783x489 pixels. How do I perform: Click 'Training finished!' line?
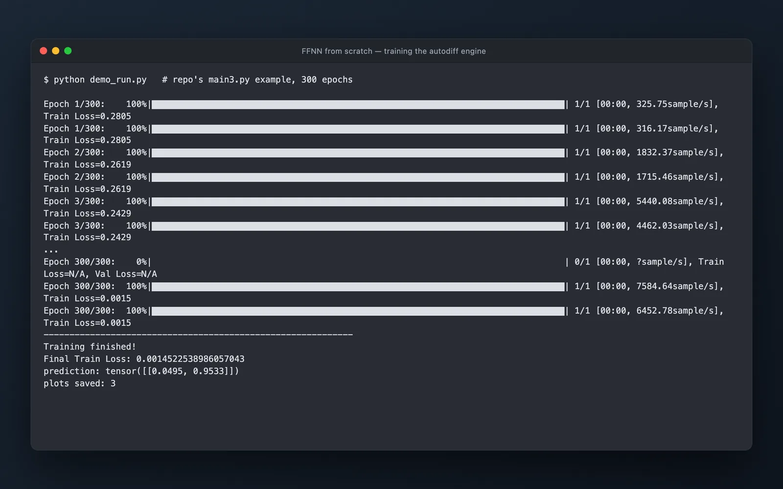click(90, 347)
